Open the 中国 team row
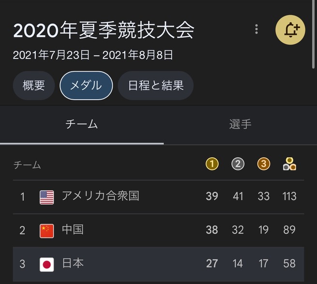The image size is (317, 284). pyautogui.click(x=159, y=230)
